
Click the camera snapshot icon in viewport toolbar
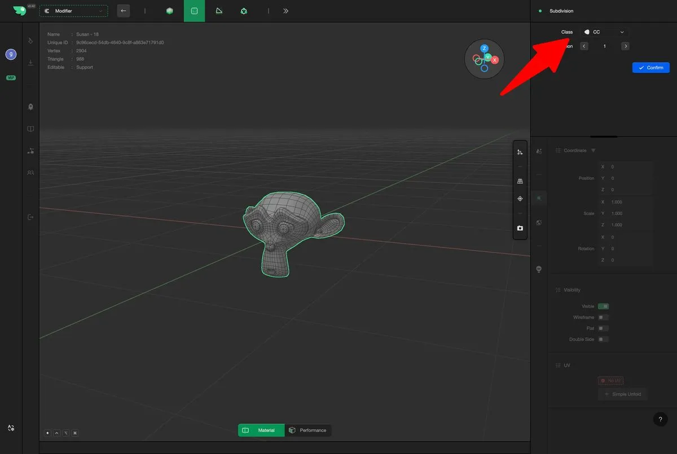tap(520, 228)
